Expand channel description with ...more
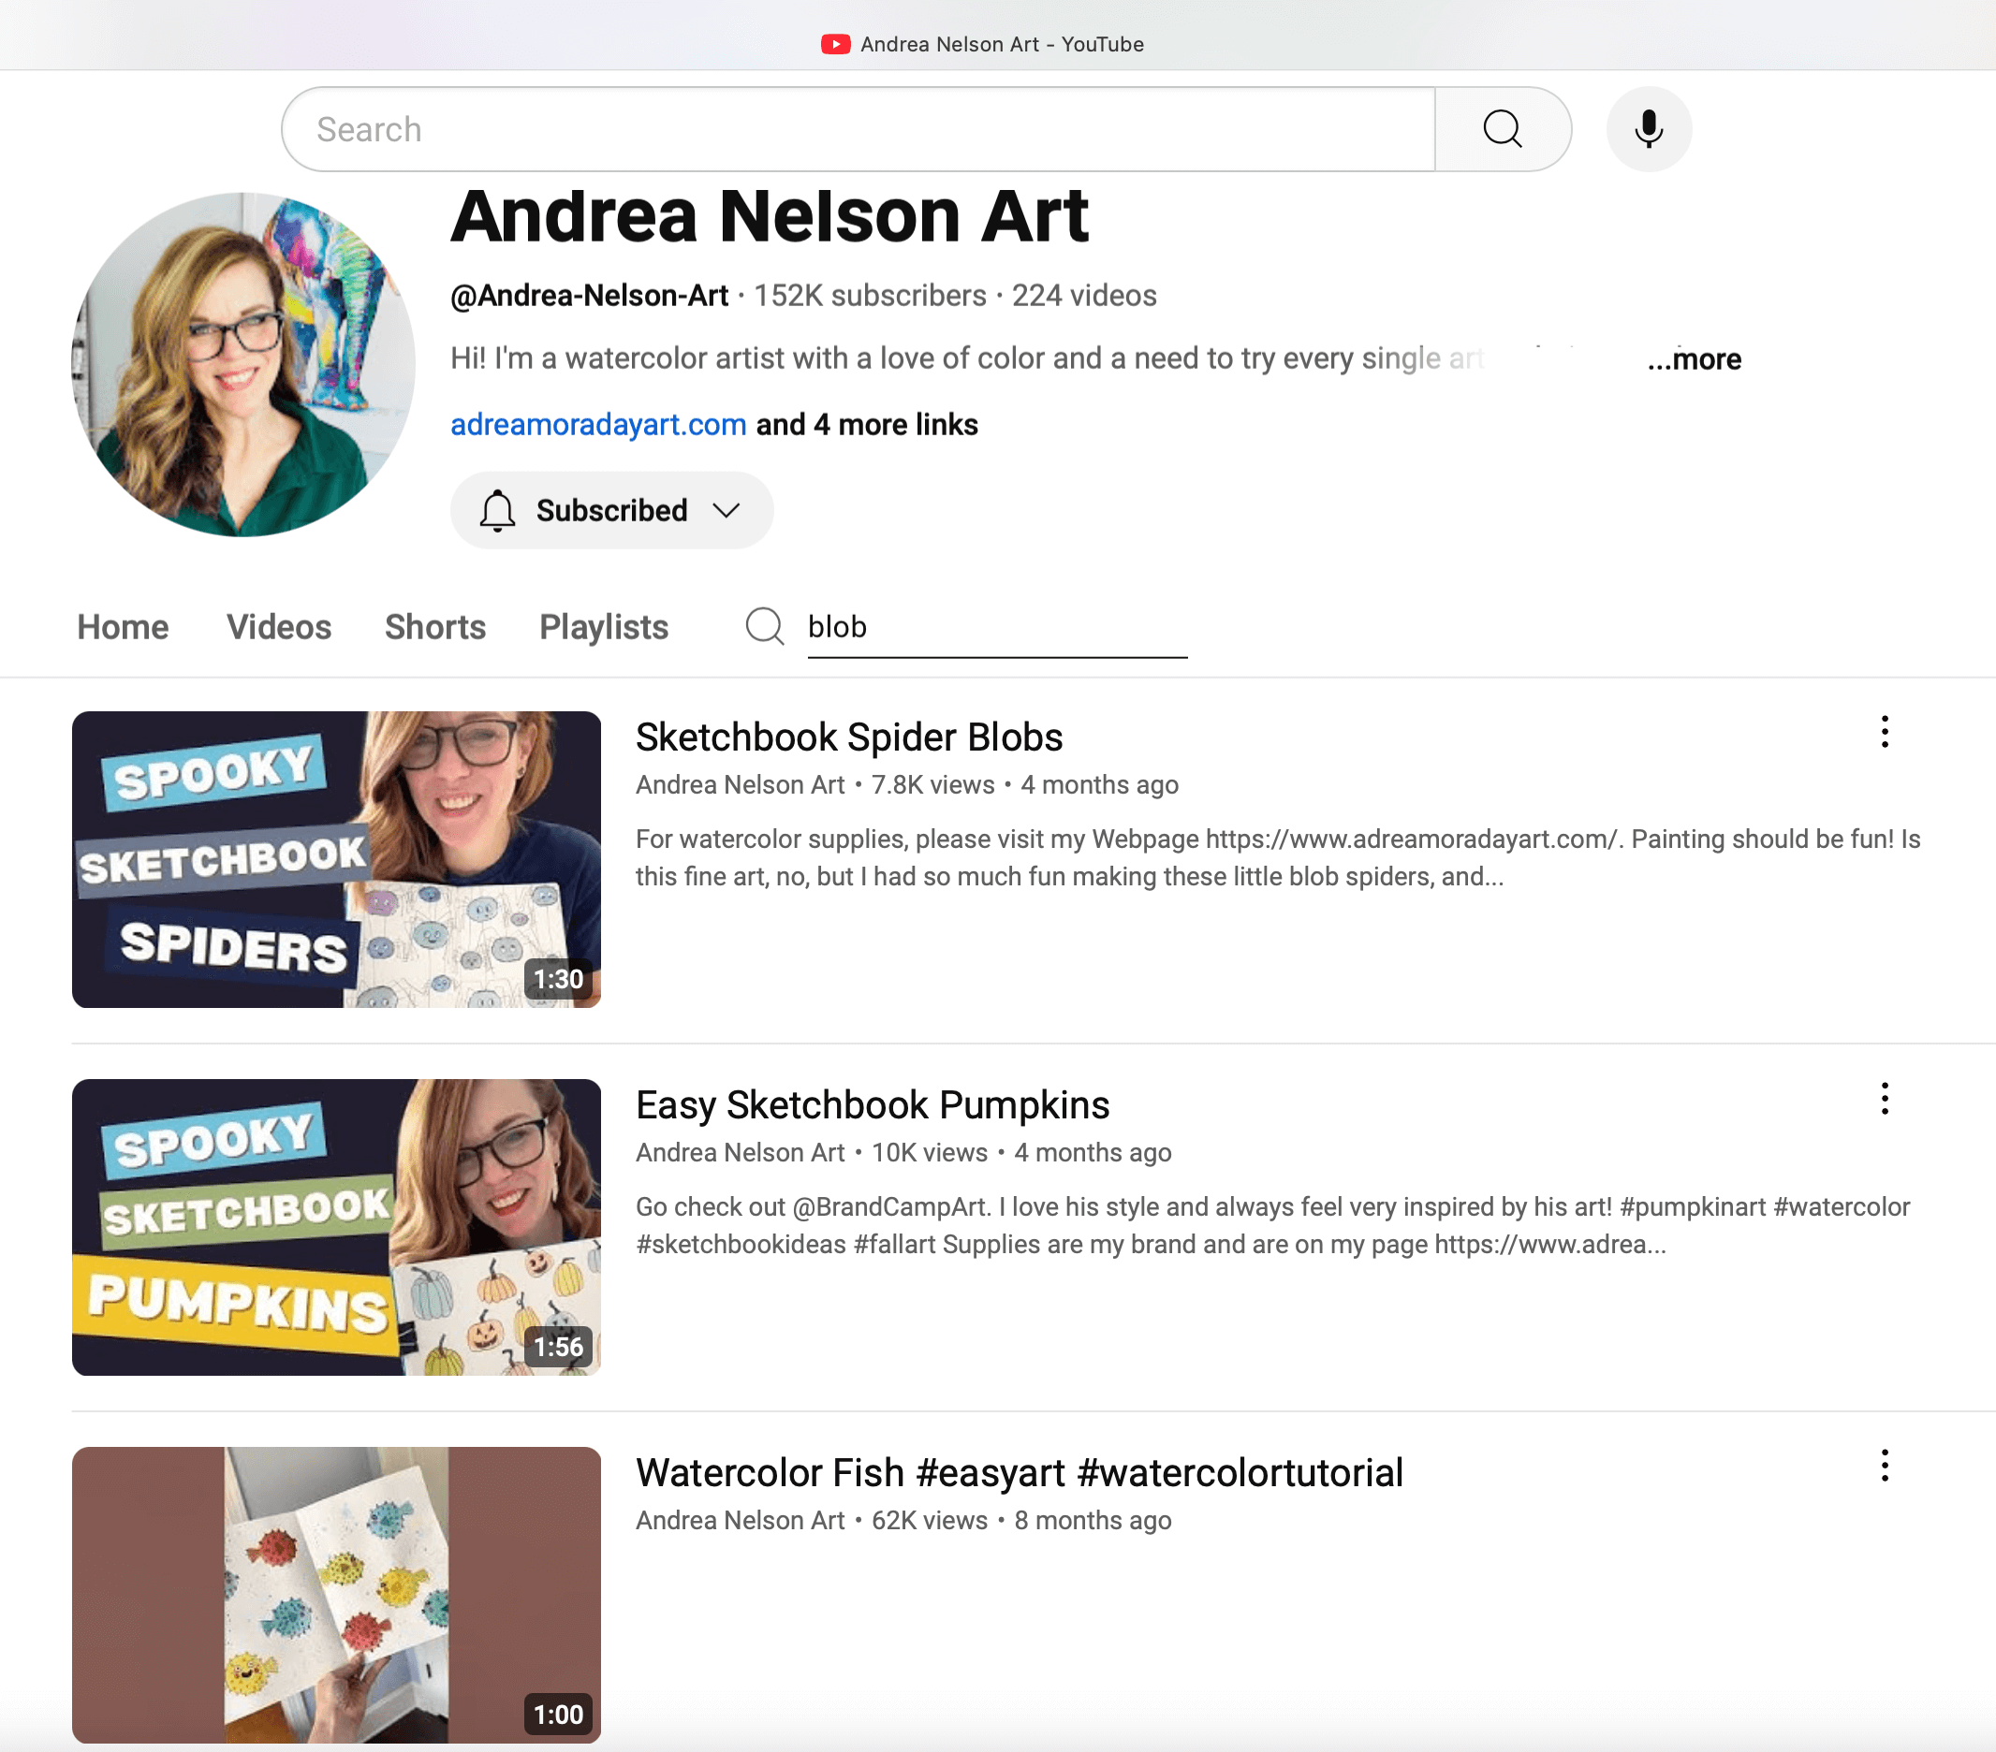 pyautogui.click(x=1694, y=359)
